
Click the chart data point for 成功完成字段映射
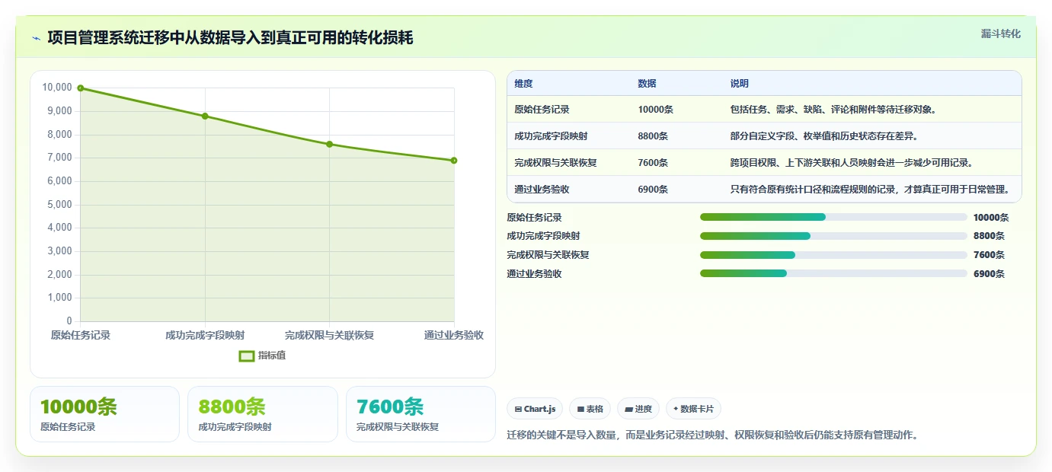pos(205,116)
